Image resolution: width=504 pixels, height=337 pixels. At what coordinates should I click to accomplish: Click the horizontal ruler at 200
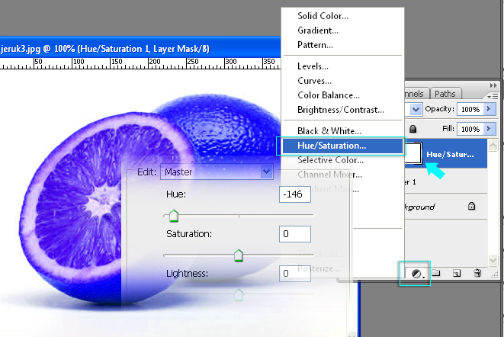(154, 63)
